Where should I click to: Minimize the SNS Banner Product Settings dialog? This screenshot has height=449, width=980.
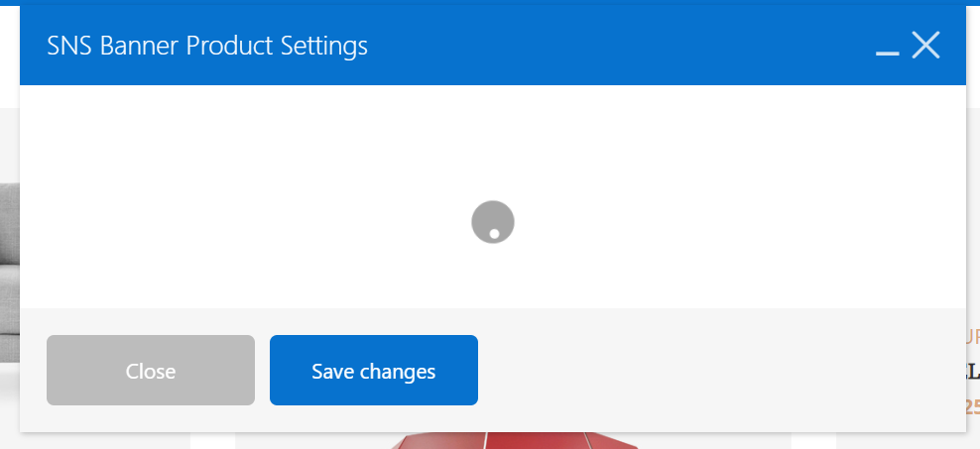(887, 48)
